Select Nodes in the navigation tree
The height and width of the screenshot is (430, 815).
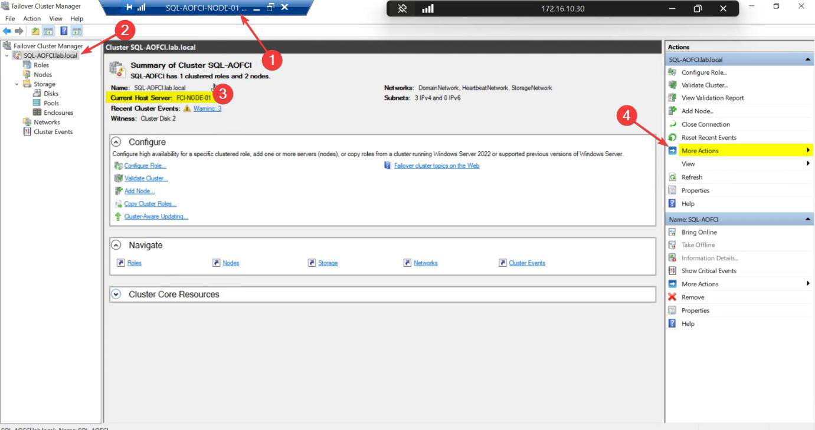(43, 74)
